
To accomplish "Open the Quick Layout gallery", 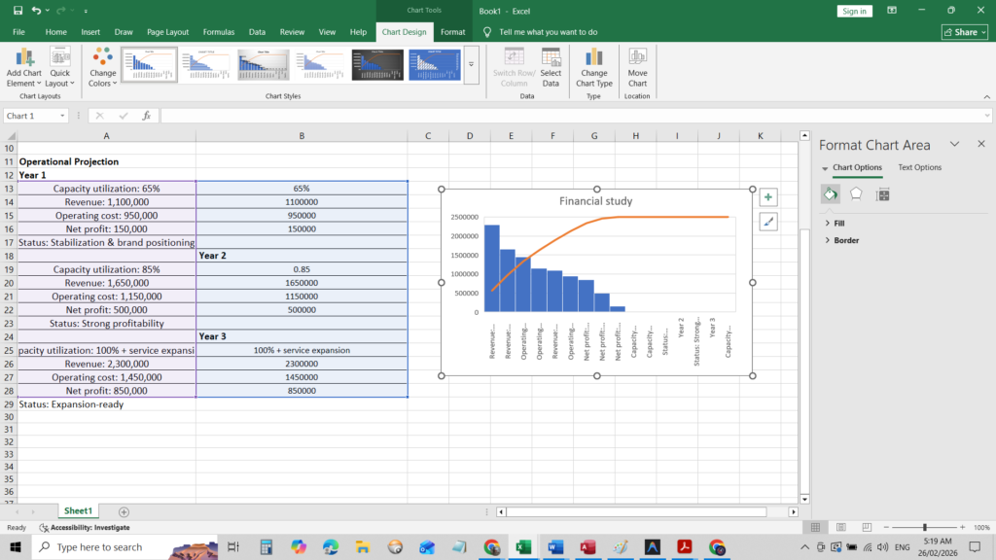I will [x=60, y=58].
